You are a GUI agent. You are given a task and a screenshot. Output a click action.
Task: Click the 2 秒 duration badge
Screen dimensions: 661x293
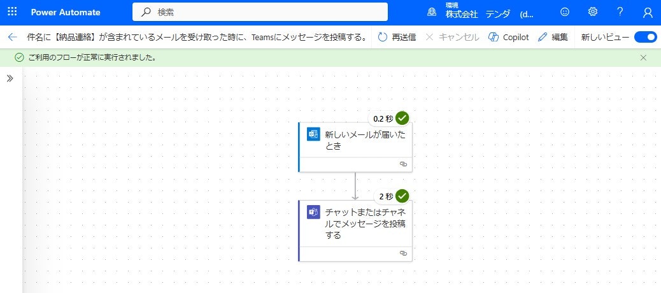(386, 196)
